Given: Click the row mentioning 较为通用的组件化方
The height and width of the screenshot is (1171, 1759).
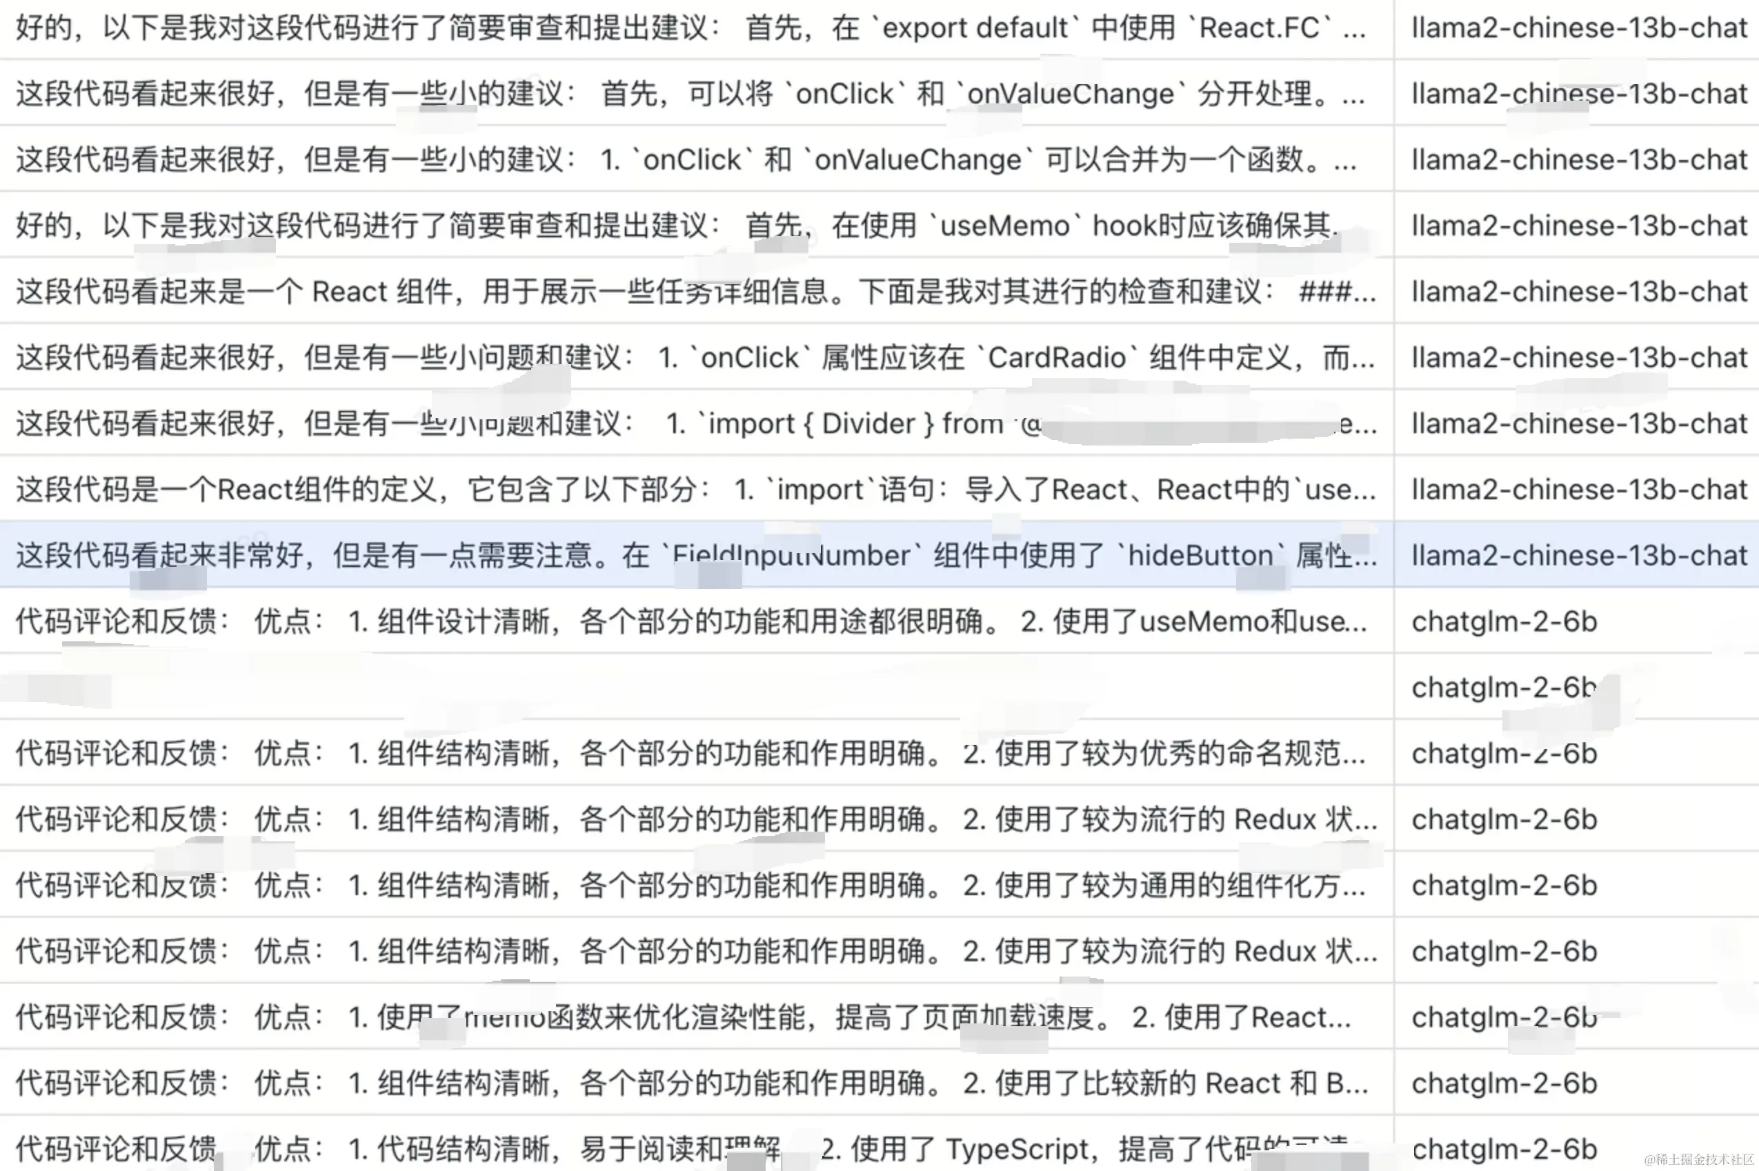Looking at the screenshot, I should click(691, 885).
